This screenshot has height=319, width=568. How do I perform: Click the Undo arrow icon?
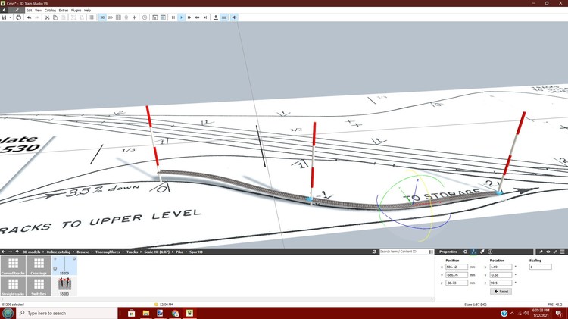tap(28, 17)
